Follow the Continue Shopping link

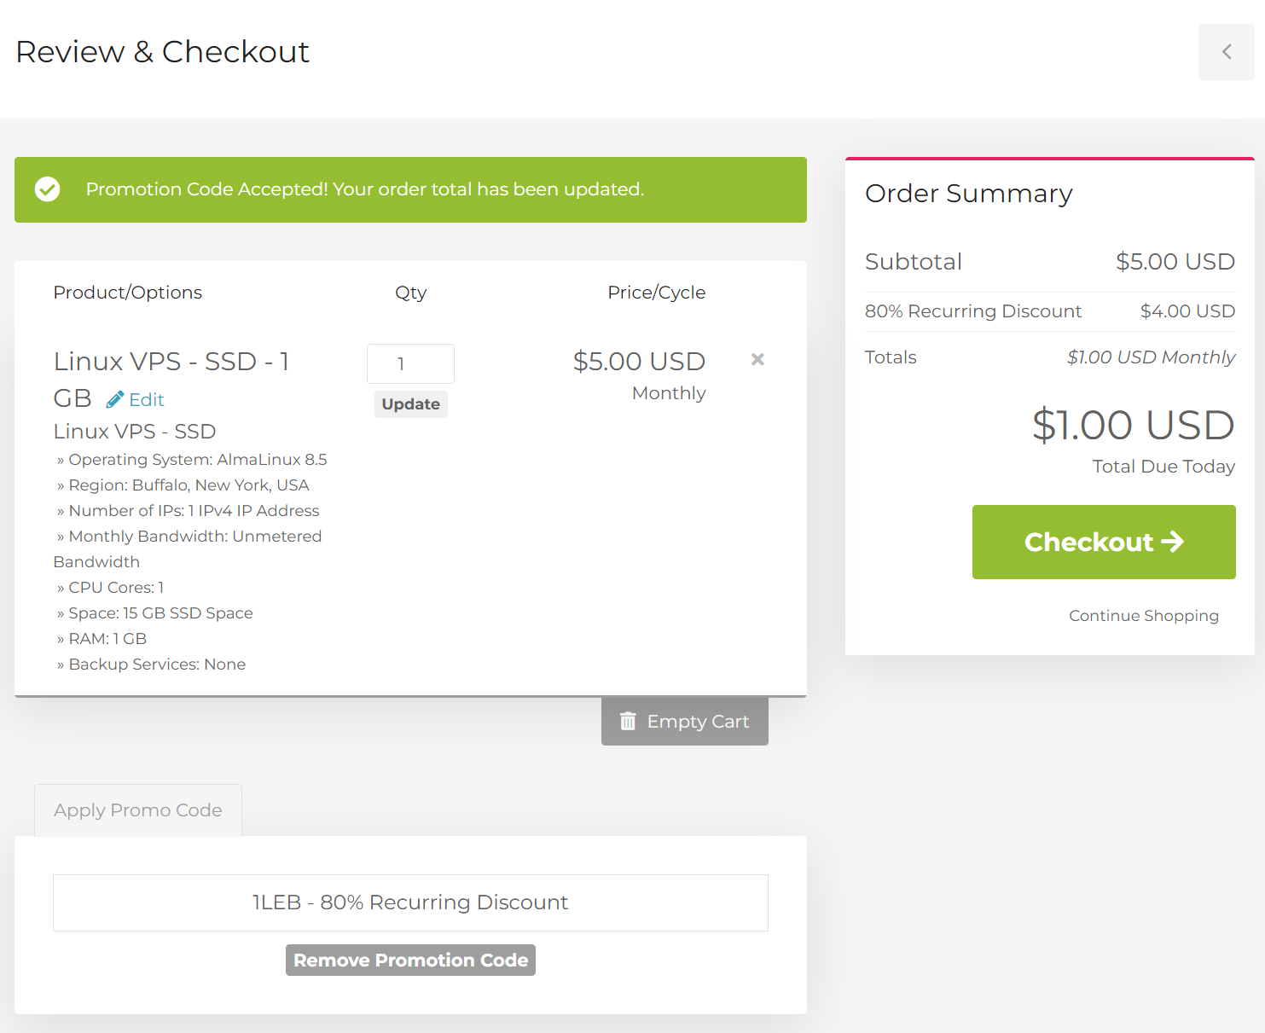[x=1143, y=616]
